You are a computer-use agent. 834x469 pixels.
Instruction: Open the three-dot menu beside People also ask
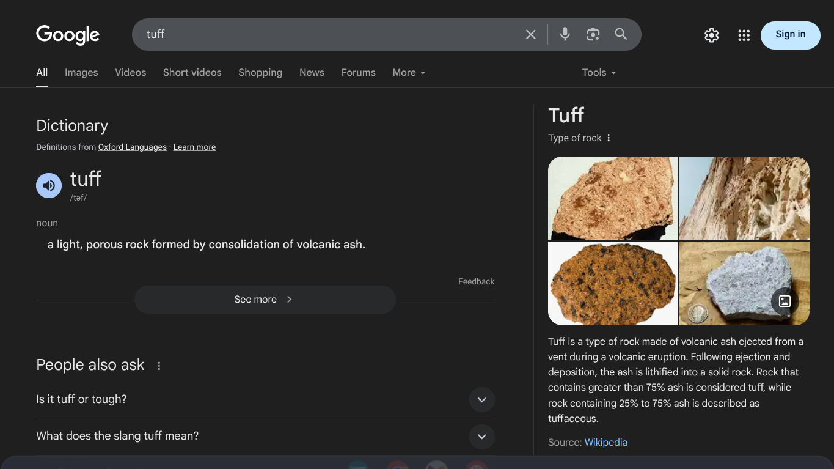[159, 366]
